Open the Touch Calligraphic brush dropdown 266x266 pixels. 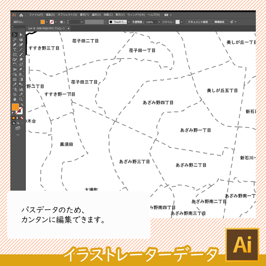pyautogui.click(x=129, y=22)
